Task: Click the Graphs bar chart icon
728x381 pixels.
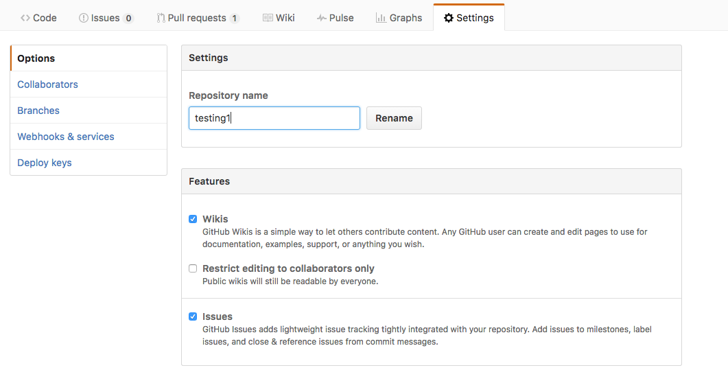Action: click(381, 18)
